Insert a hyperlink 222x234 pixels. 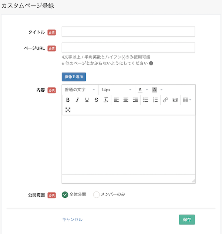click(x=165, y=100)
